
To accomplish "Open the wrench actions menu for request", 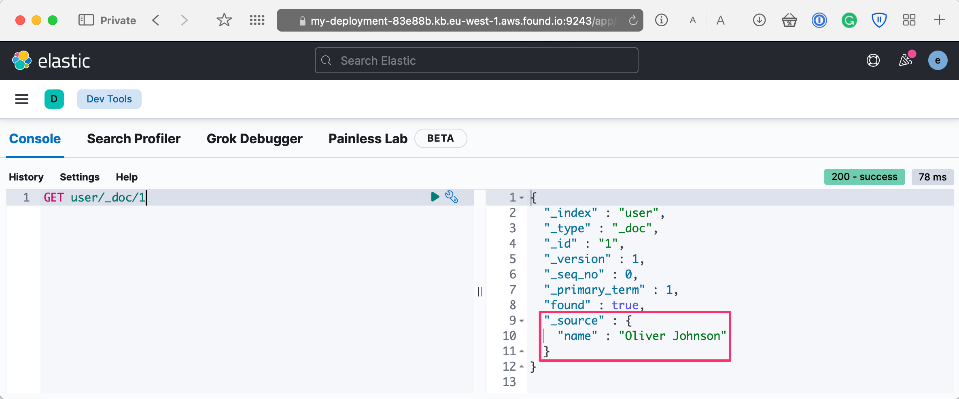I will click(x=452, y=197).
